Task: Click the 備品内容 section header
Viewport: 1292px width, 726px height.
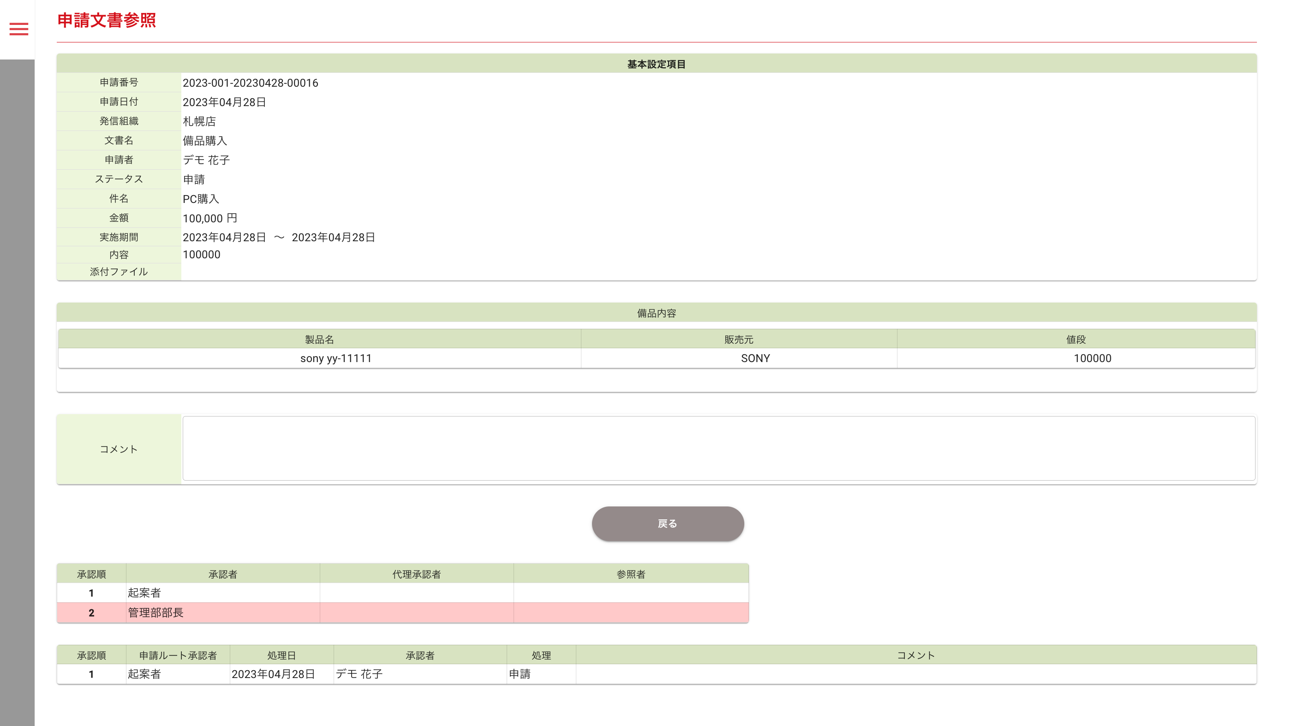Action: [x=656, y=313]
